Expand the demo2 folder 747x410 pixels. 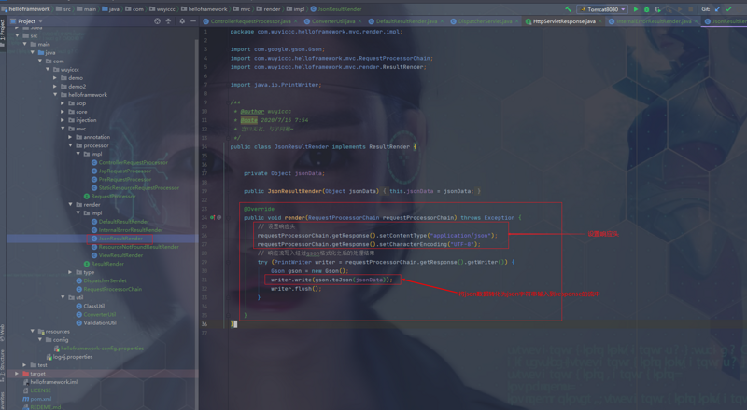55,87
